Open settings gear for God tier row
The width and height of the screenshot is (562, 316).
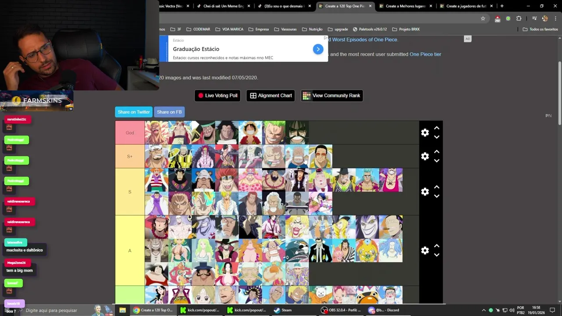click(x=425, y=133)
